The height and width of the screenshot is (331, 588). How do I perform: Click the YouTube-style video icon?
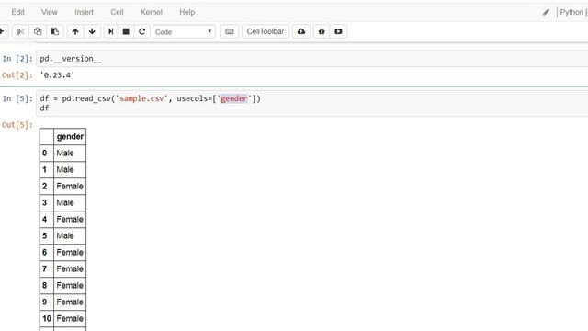pyautogui.click(x=338, y=31)
